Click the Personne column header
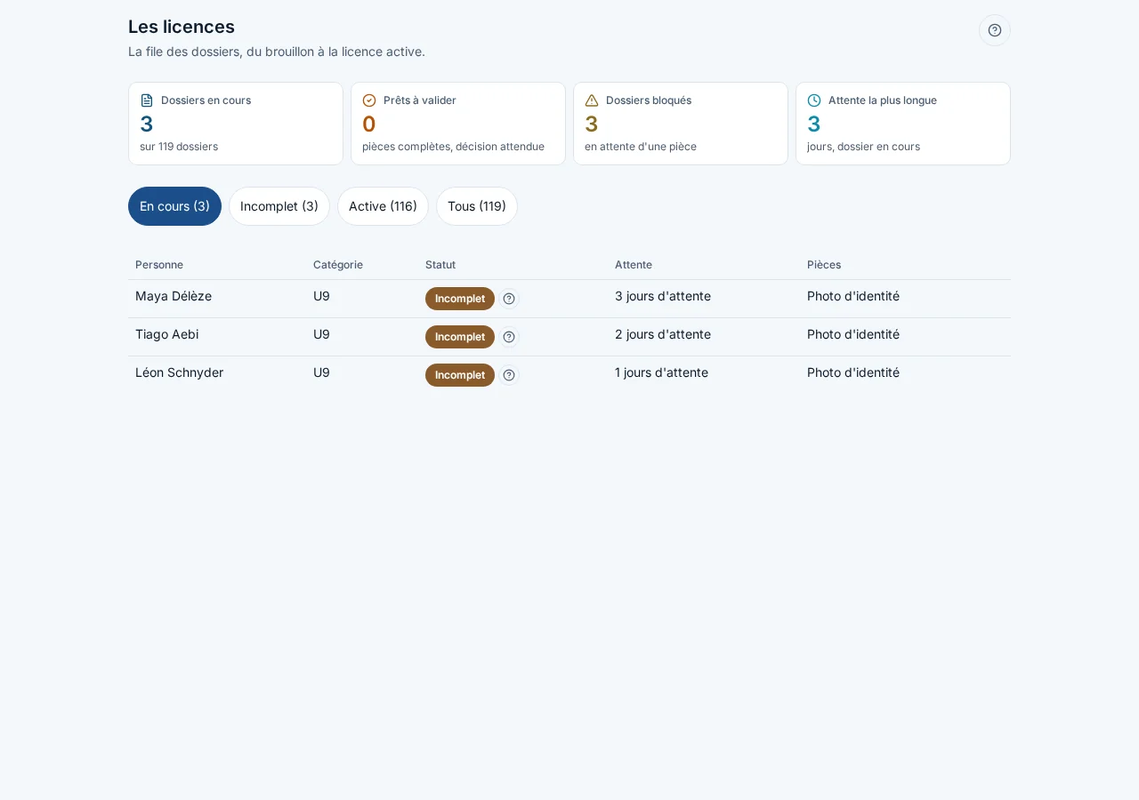Viewport: 1139px width, 800px height. pyautogui.click(x=159, y=265)
